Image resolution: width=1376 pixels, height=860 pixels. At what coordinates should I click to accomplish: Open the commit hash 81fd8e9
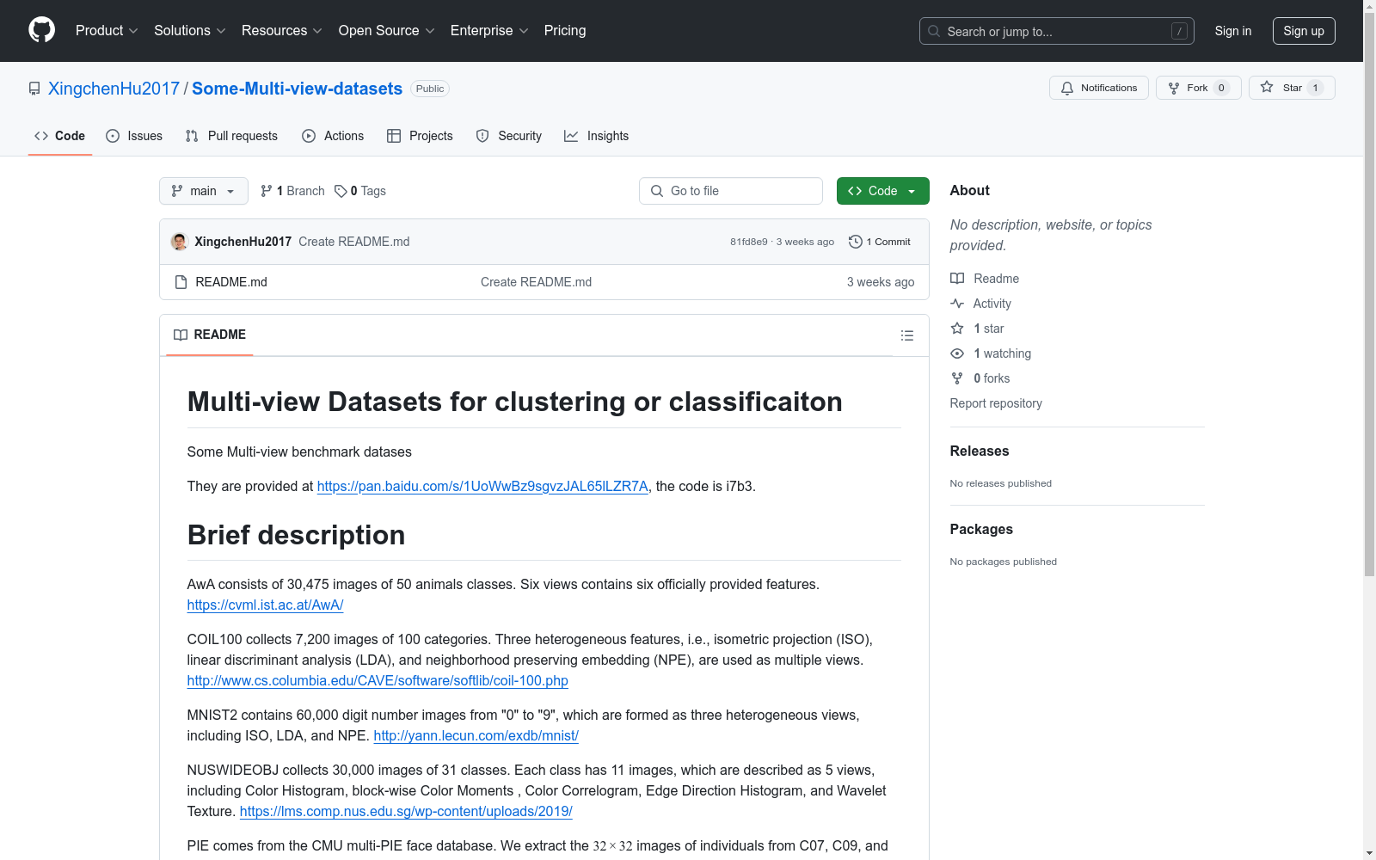tap(748, 242)
